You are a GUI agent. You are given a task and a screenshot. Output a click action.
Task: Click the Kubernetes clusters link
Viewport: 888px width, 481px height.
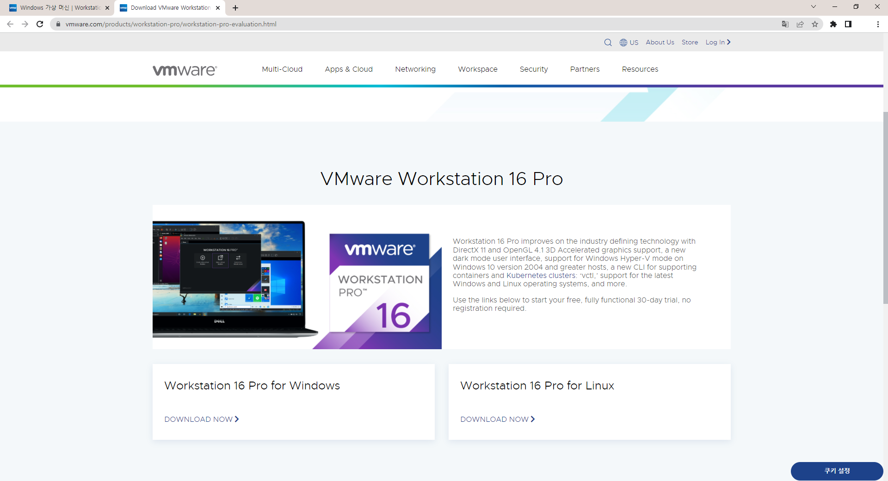click(541, 276)
